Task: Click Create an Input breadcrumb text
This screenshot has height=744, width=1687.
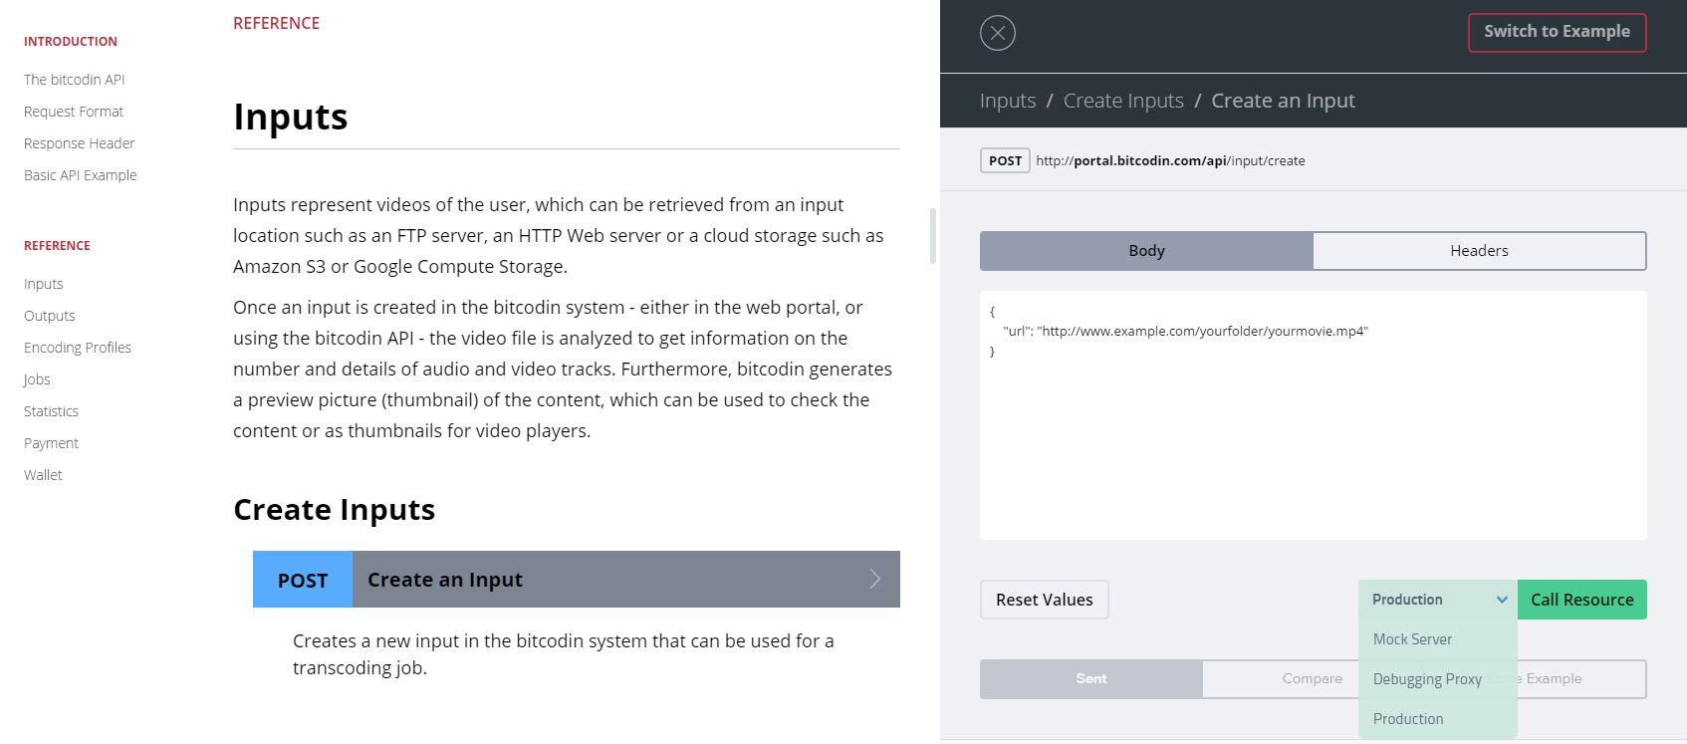Action: (1283, 101)
